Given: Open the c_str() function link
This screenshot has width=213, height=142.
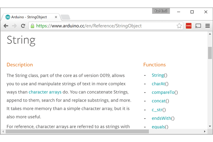Looking at the screenshot, I should tap(158, 110).
